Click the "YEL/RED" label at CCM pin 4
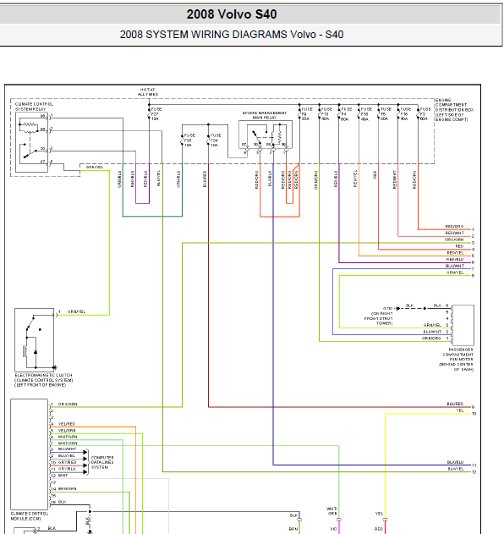 tap(67, 424)
